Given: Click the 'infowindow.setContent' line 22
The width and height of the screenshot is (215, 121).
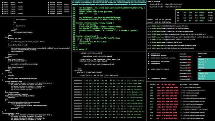Looking at the screenshot, I should click(100, 19).
